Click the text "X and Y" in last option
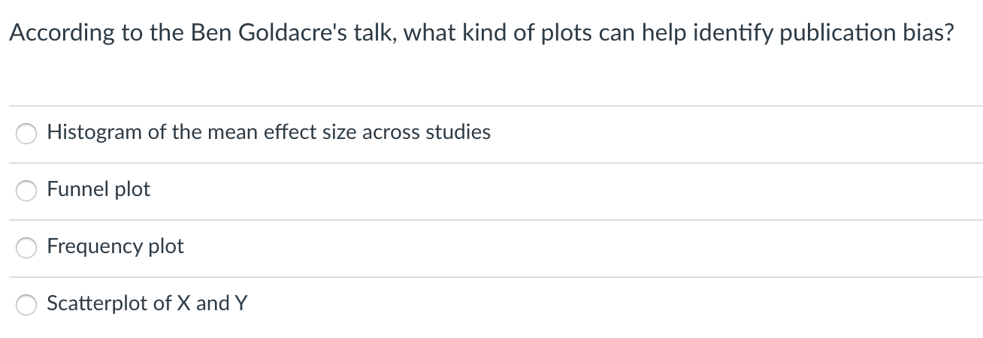The height and width of the screenshot is (338, 983). pyautogui.click(x=213, y=303)
